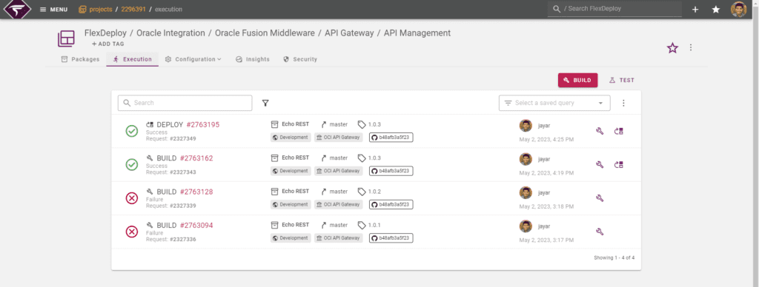Click commit chip b48afb3a5f23 in #2763128 row
Image resolution: width=759 pixels, height=287 pixels.
(x=391, y=204)
